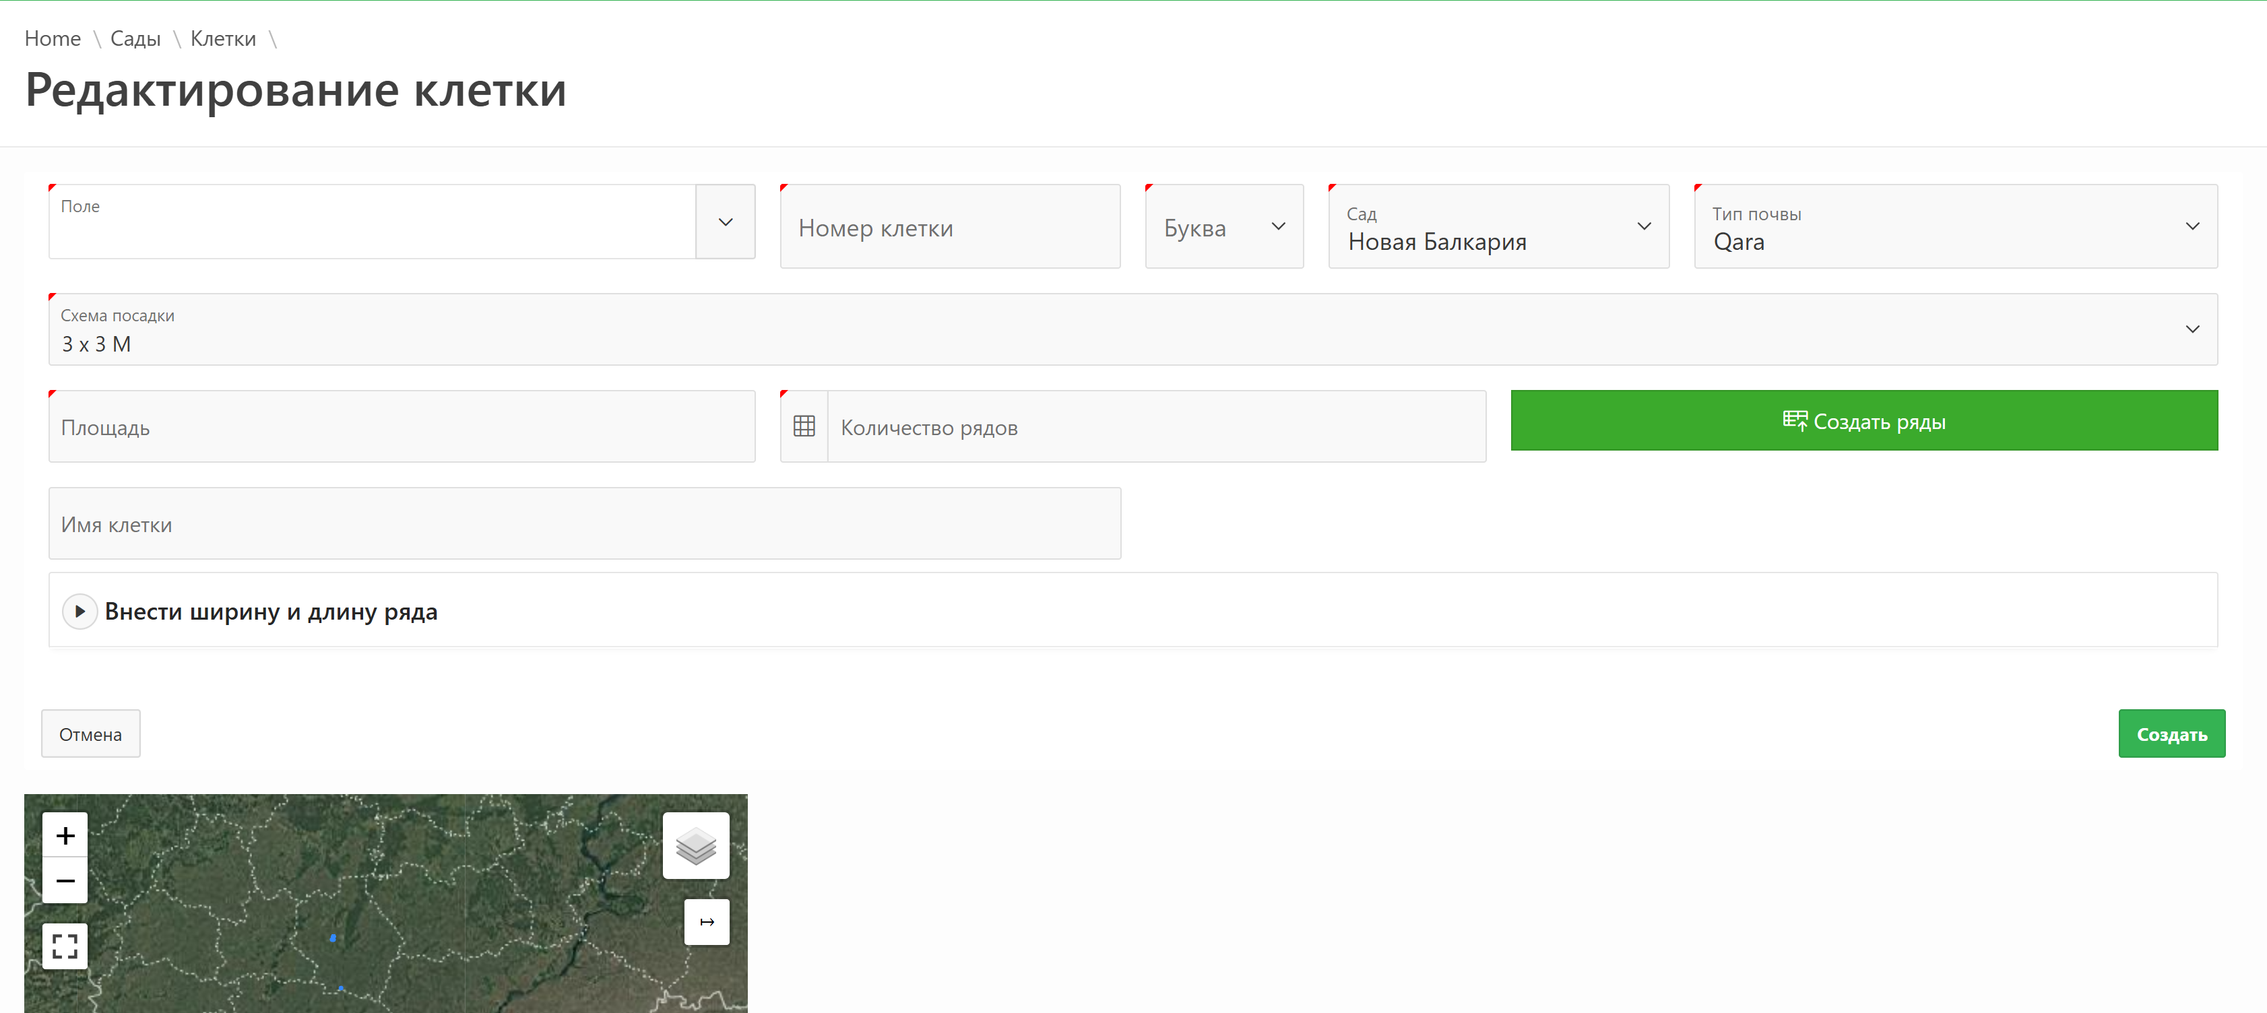
Task: Click into the Площадь input field
Action: (402, 427)
